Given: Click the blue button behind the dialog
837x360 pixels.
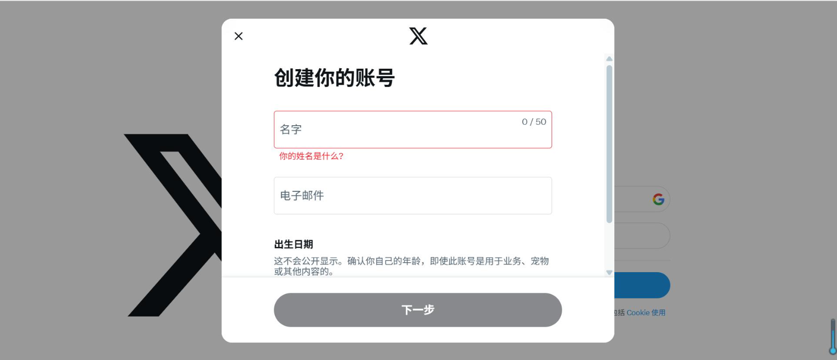Looking at the screenshot, I should point(642,285).
